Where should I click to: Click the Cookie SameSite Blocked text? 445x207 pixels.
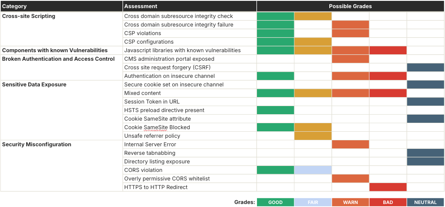point(157,127)
